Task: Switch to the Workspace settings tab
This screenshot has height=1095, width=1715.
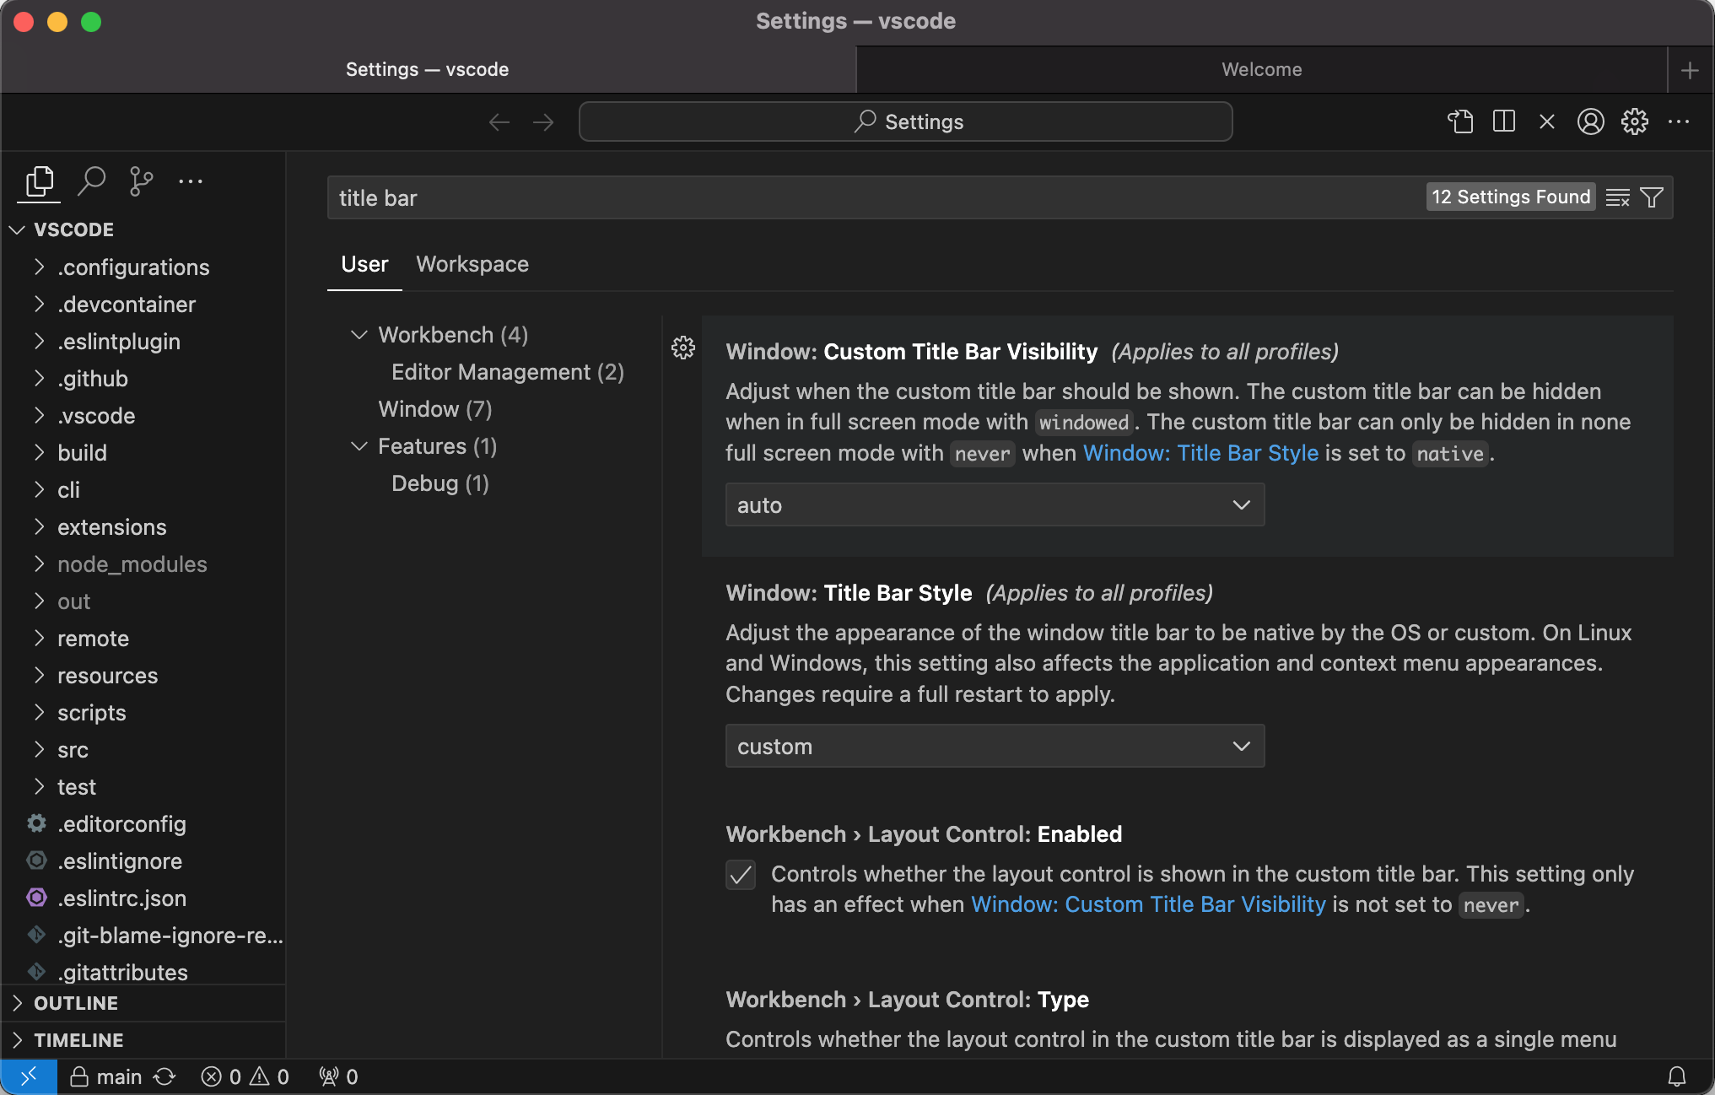Action: (472, 264)
